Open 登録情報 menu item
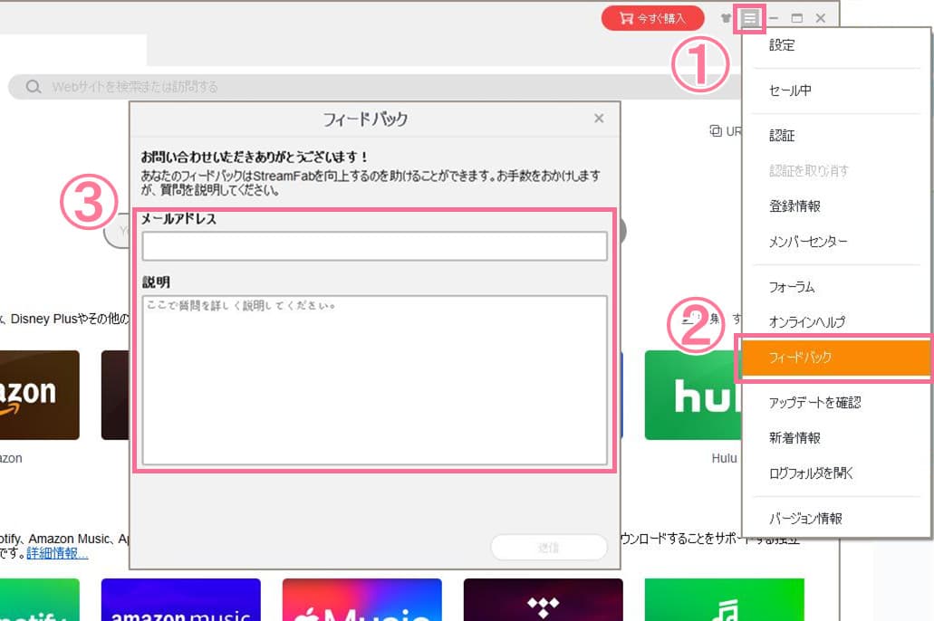The image size is (934, 621). pyautogui.click(x=794, y=206)
